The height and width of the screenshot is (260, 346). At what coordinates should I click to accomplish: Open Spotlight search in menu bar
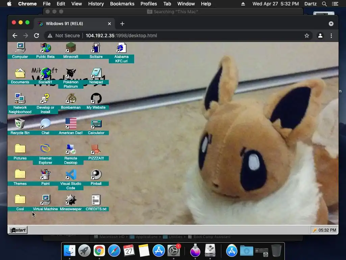[x=324, y=4]
